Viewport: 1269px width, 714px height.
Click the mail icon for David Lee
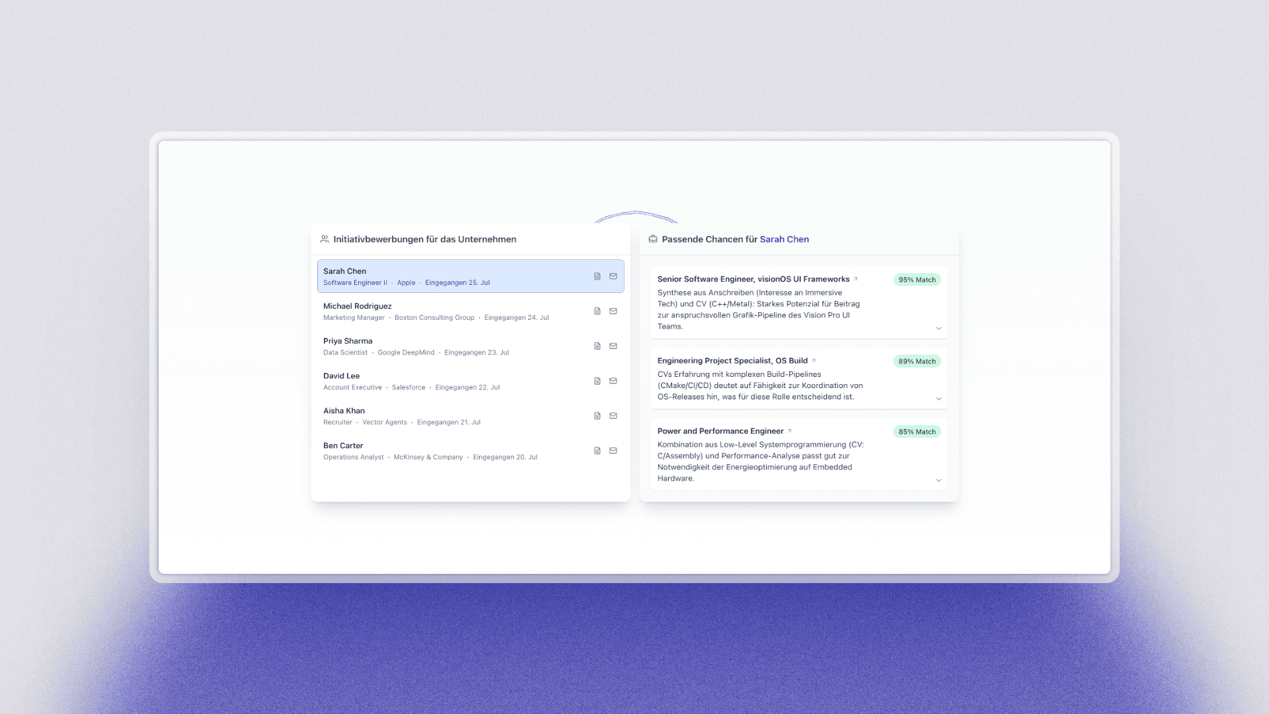click(x=613, y=381)
